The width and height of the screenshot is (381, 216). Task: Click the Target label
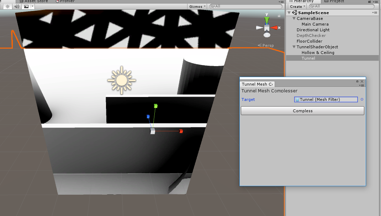[x=248, y=99]
